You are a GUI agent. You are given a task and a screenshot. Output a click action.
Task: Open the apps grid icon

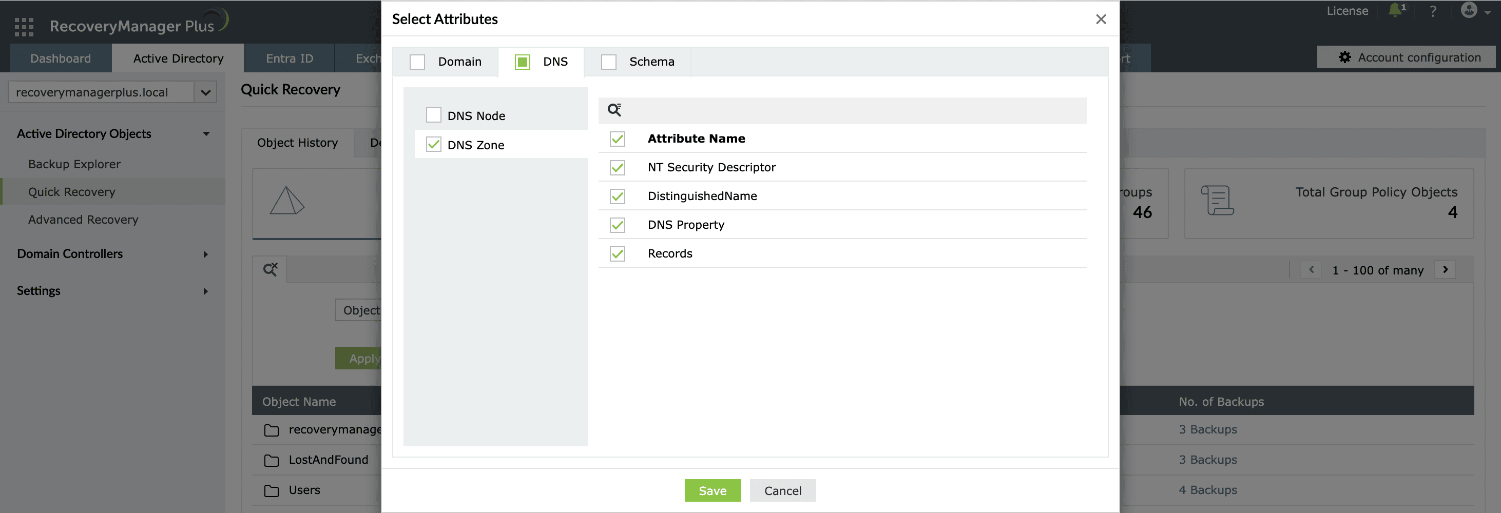click(24, 27)
